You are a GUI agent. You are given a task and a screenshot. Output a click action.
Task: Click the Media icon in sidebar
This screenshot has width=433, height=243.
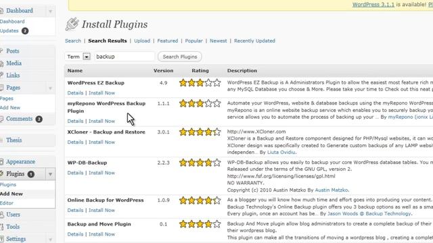1,63
